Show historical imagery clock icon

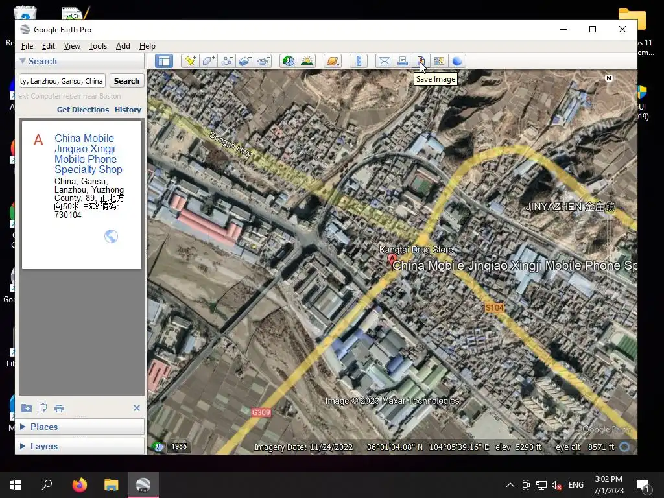click(x=289, y=61)
